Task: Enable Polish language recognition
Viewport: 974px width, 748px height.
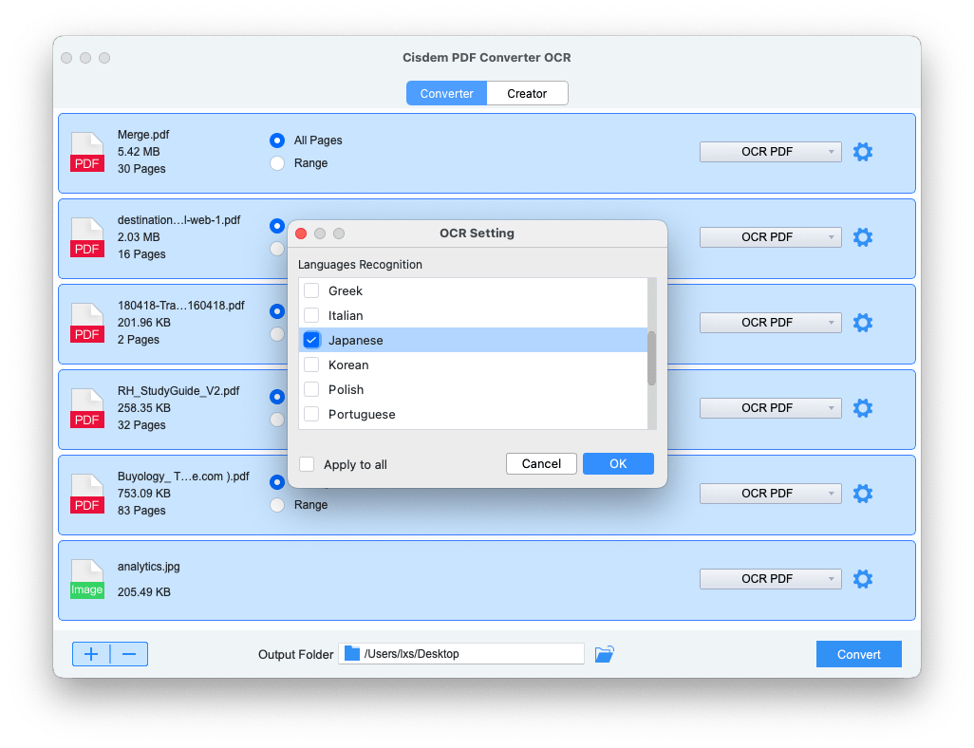Action: pyautogui.click(x=311, y=389)
